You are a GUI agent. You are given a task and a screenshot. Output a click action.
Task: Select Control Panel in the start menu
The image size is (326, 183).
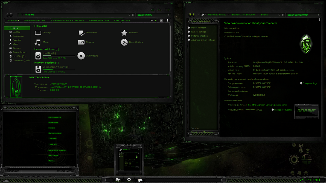(x=57, y=150)
